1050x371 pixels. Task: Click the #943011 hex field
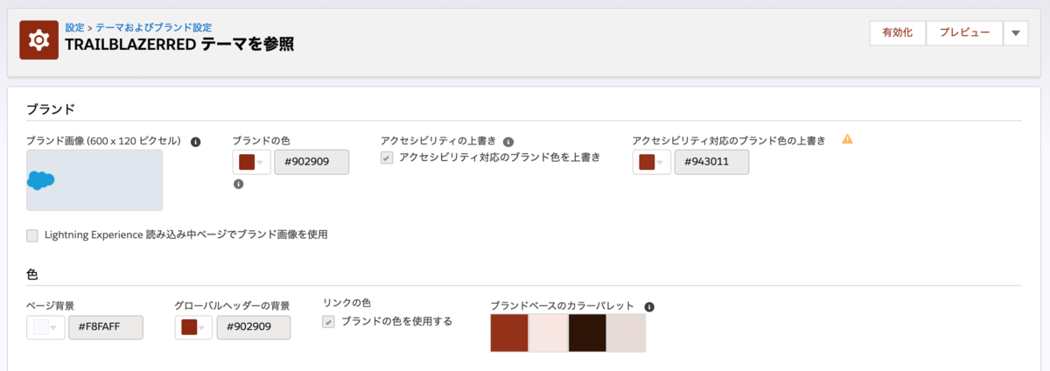point(711,163)
